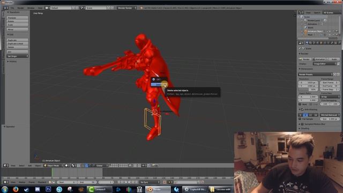Open the 3D viewport View menu

point(13,166)
